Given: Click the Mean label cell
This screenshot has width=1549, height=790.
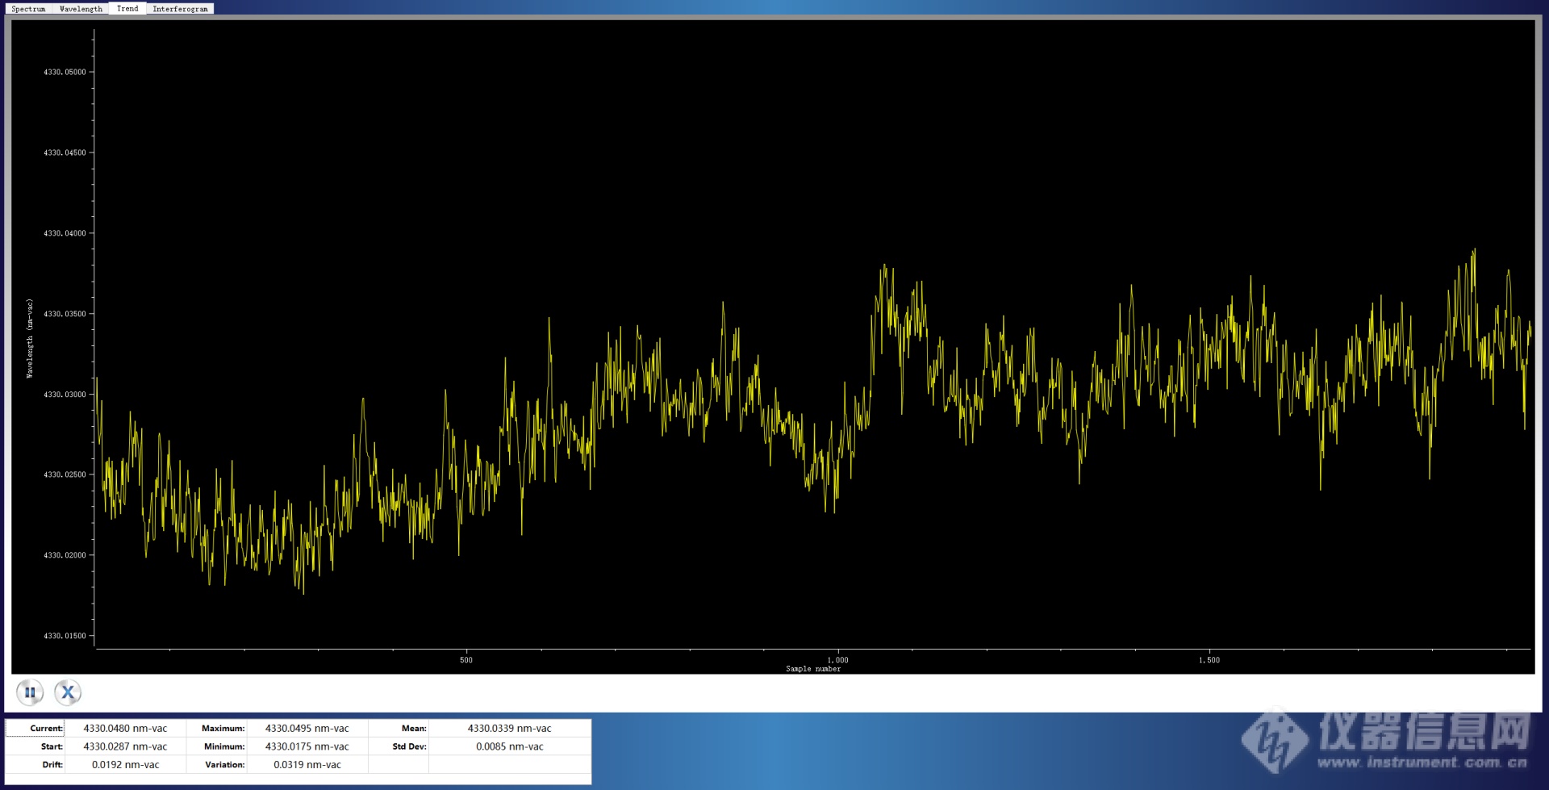Looking at the screenshot, I should coord(399,728).
